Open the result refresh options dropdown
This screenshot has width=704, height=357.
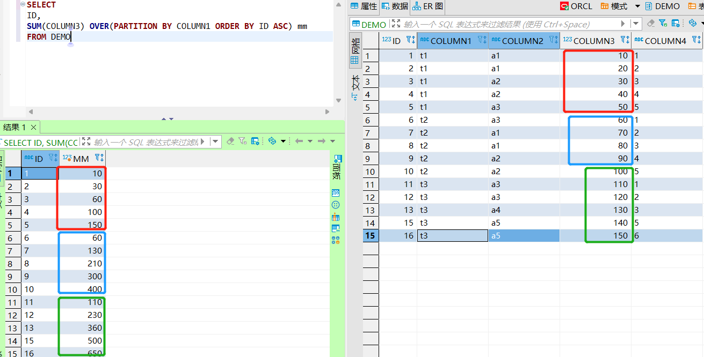coord(283,142)
